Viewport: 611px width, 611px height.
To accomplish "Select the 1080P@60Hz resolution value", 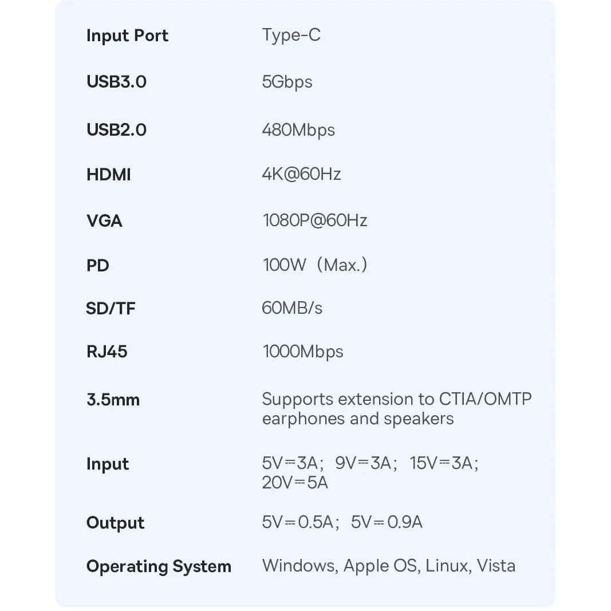I will [x=314, y=220].
